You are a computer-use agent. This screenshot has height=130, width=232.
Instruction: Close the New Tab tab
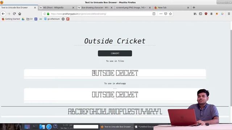coord(188,8)
